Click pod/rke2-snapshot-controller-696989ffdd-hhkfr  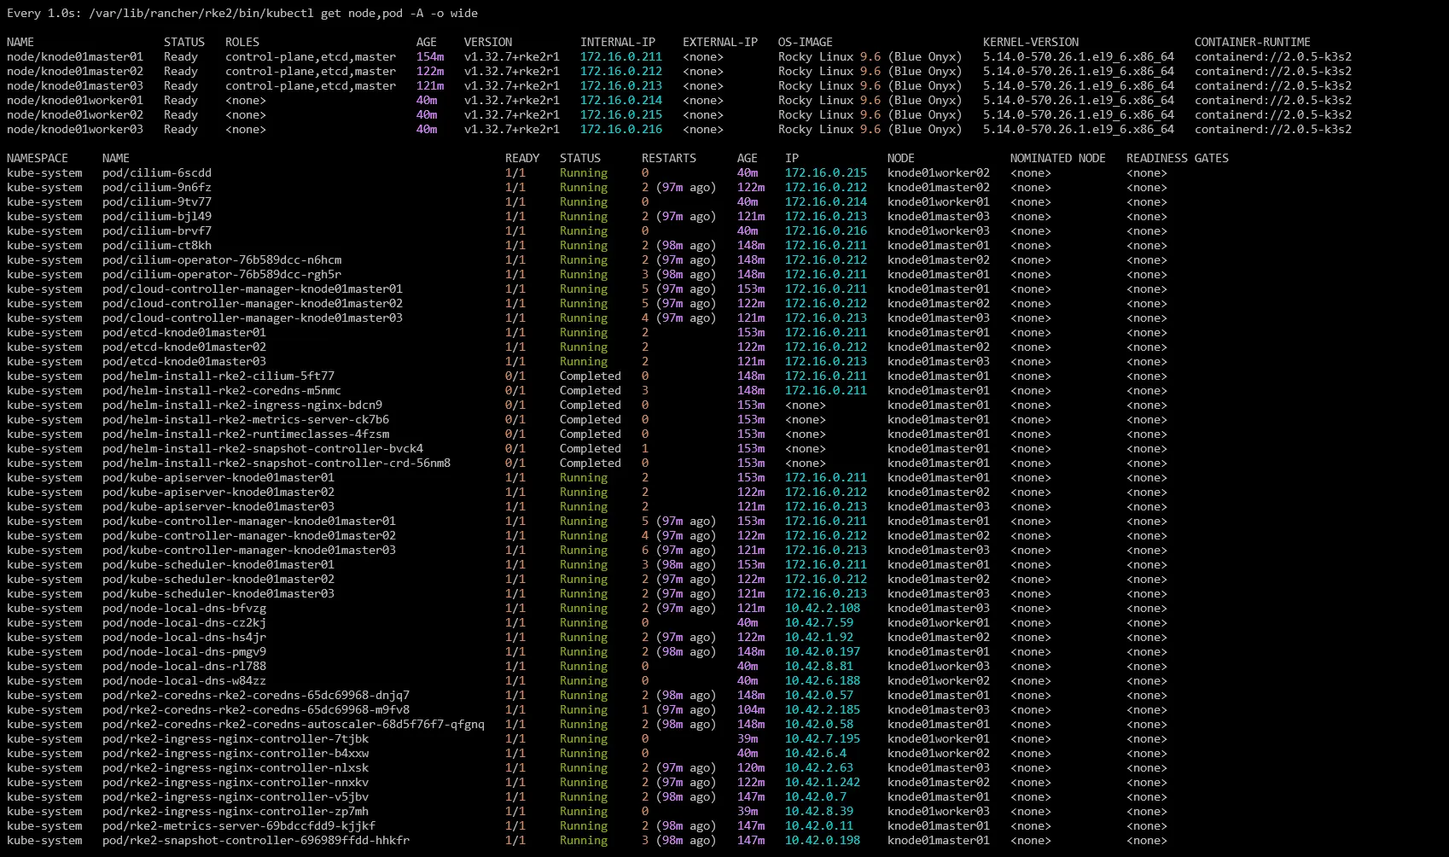pyautogui.click(x=256, y=840)
